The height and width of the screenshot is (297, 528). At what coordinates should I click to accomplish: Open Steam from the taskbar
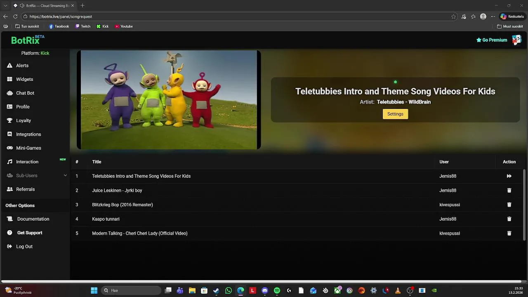pos(216,290)
